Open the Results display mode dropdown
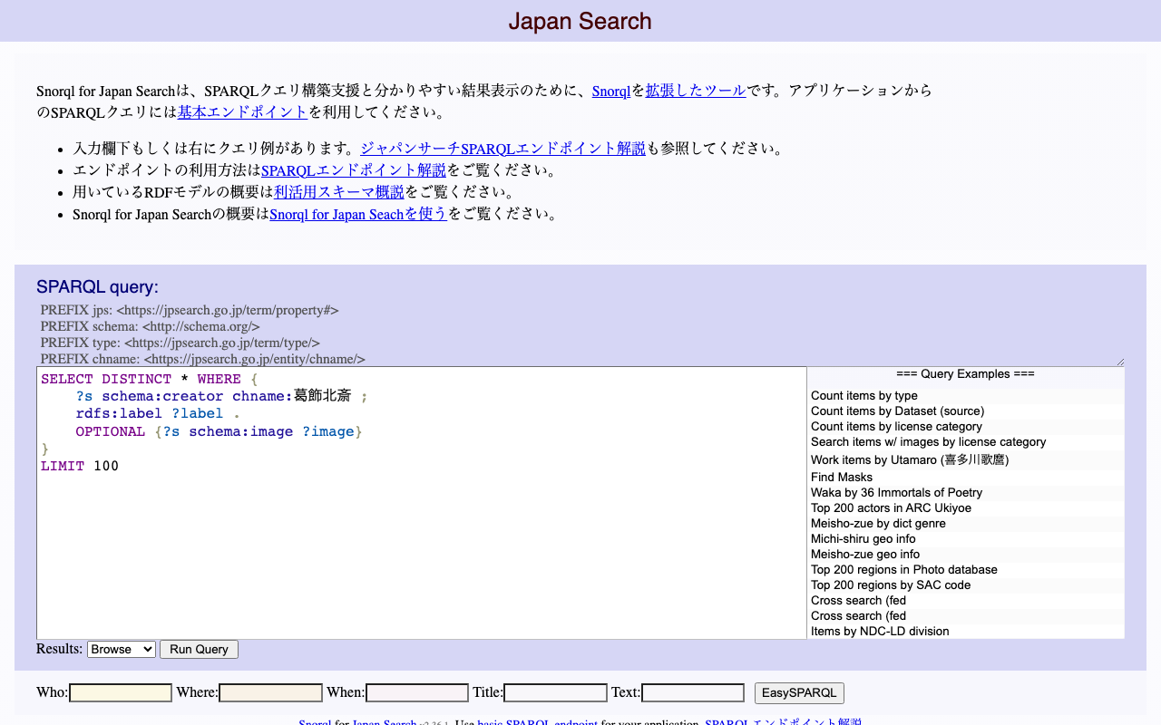The height and width of the screenshot is (725, 1161). click(121, 649)
